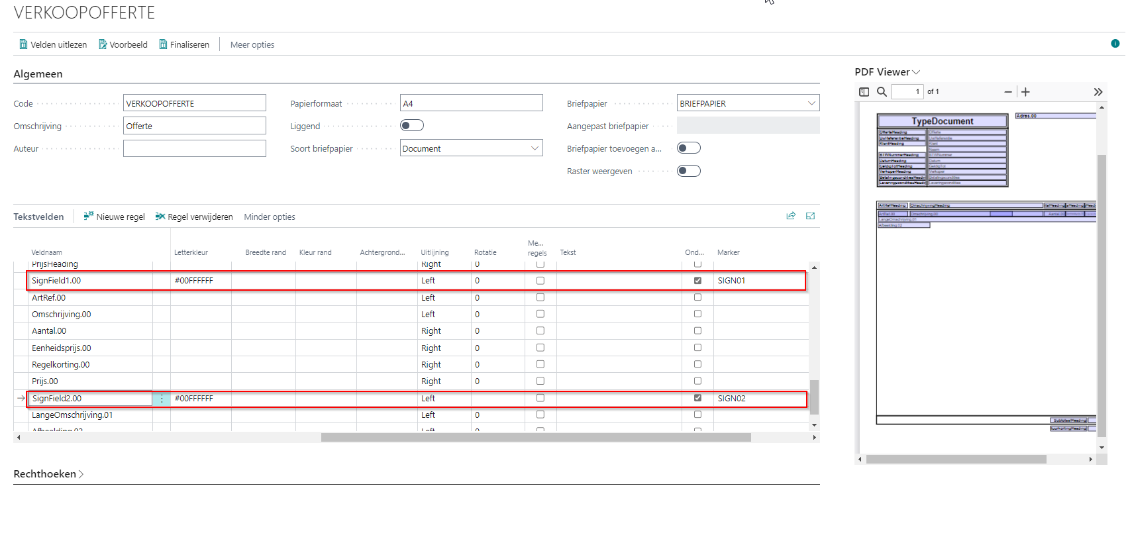The width and height of the screenshot is (1130, 547).
Task: Click the Auteur input field
Action: (x=194, y=148)
